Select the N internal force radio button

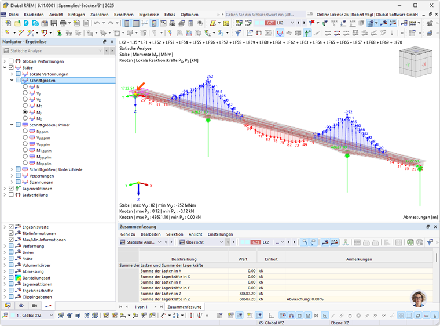coord(25,86)
